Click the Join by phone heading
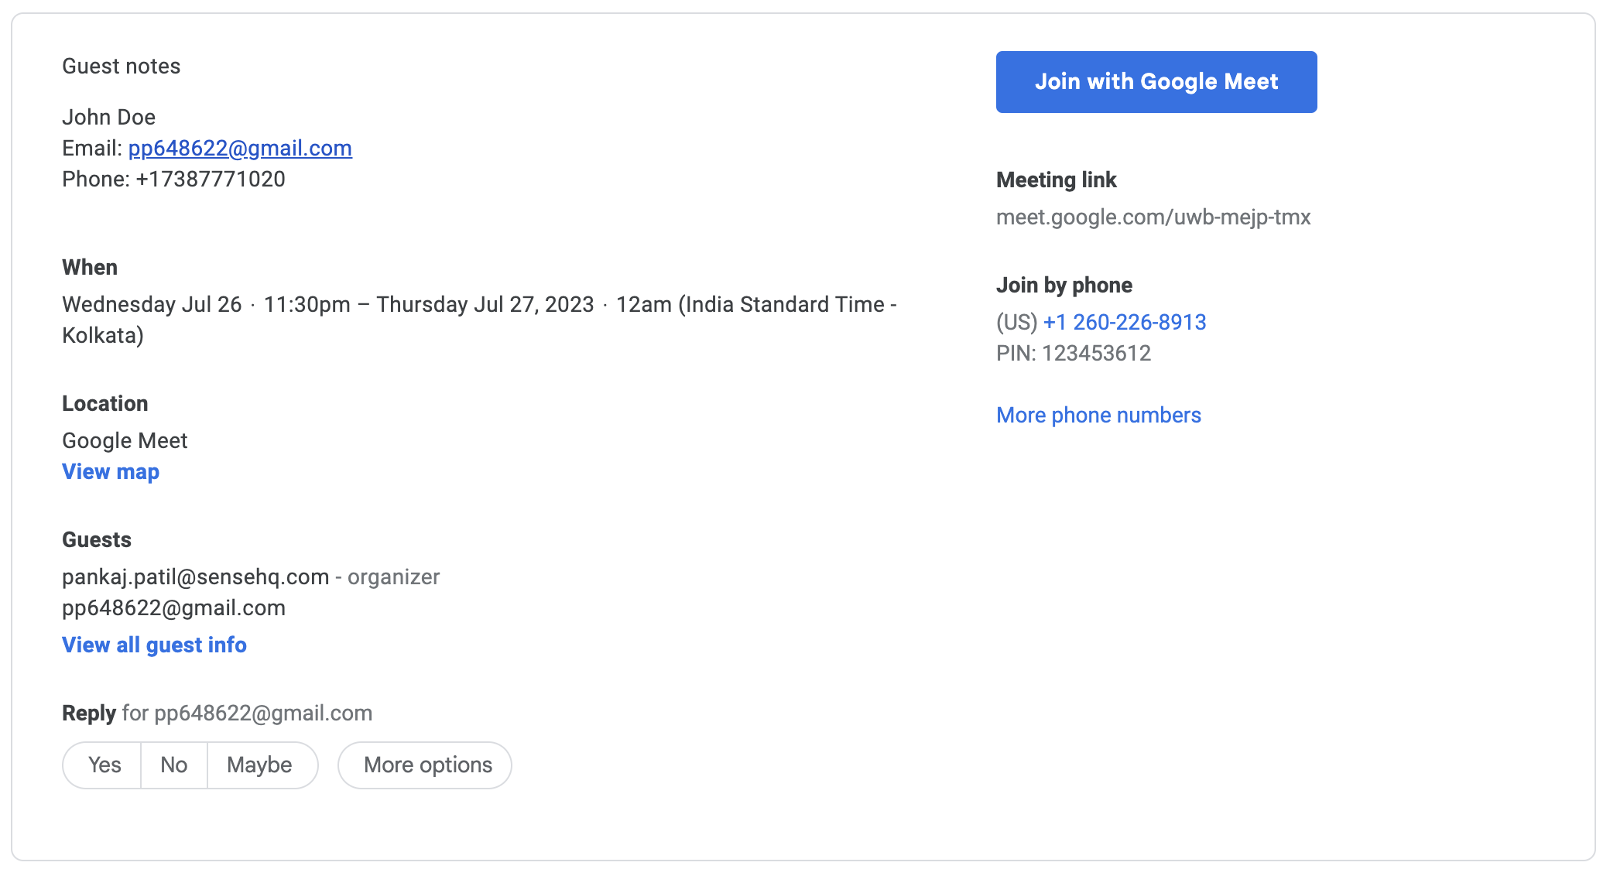Image resolution: width=1610 pixels, height=876 pixels. tap(1064, 285)
